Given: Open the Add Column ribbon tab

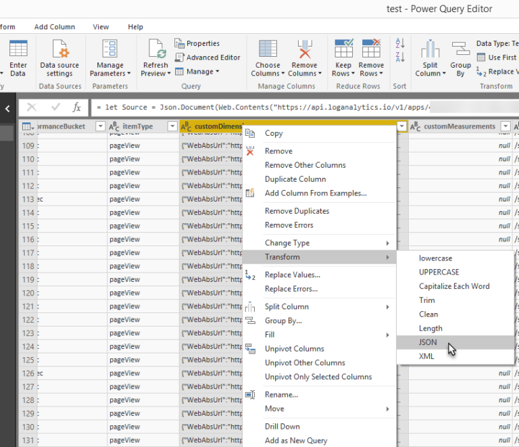Looking at the screenshot, I should click(x=55, y=27).
